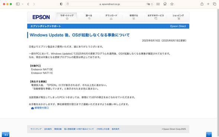Click the Endeavor NA711E model text
Screen dimensions: 219x137
click(x=42, y=73)
